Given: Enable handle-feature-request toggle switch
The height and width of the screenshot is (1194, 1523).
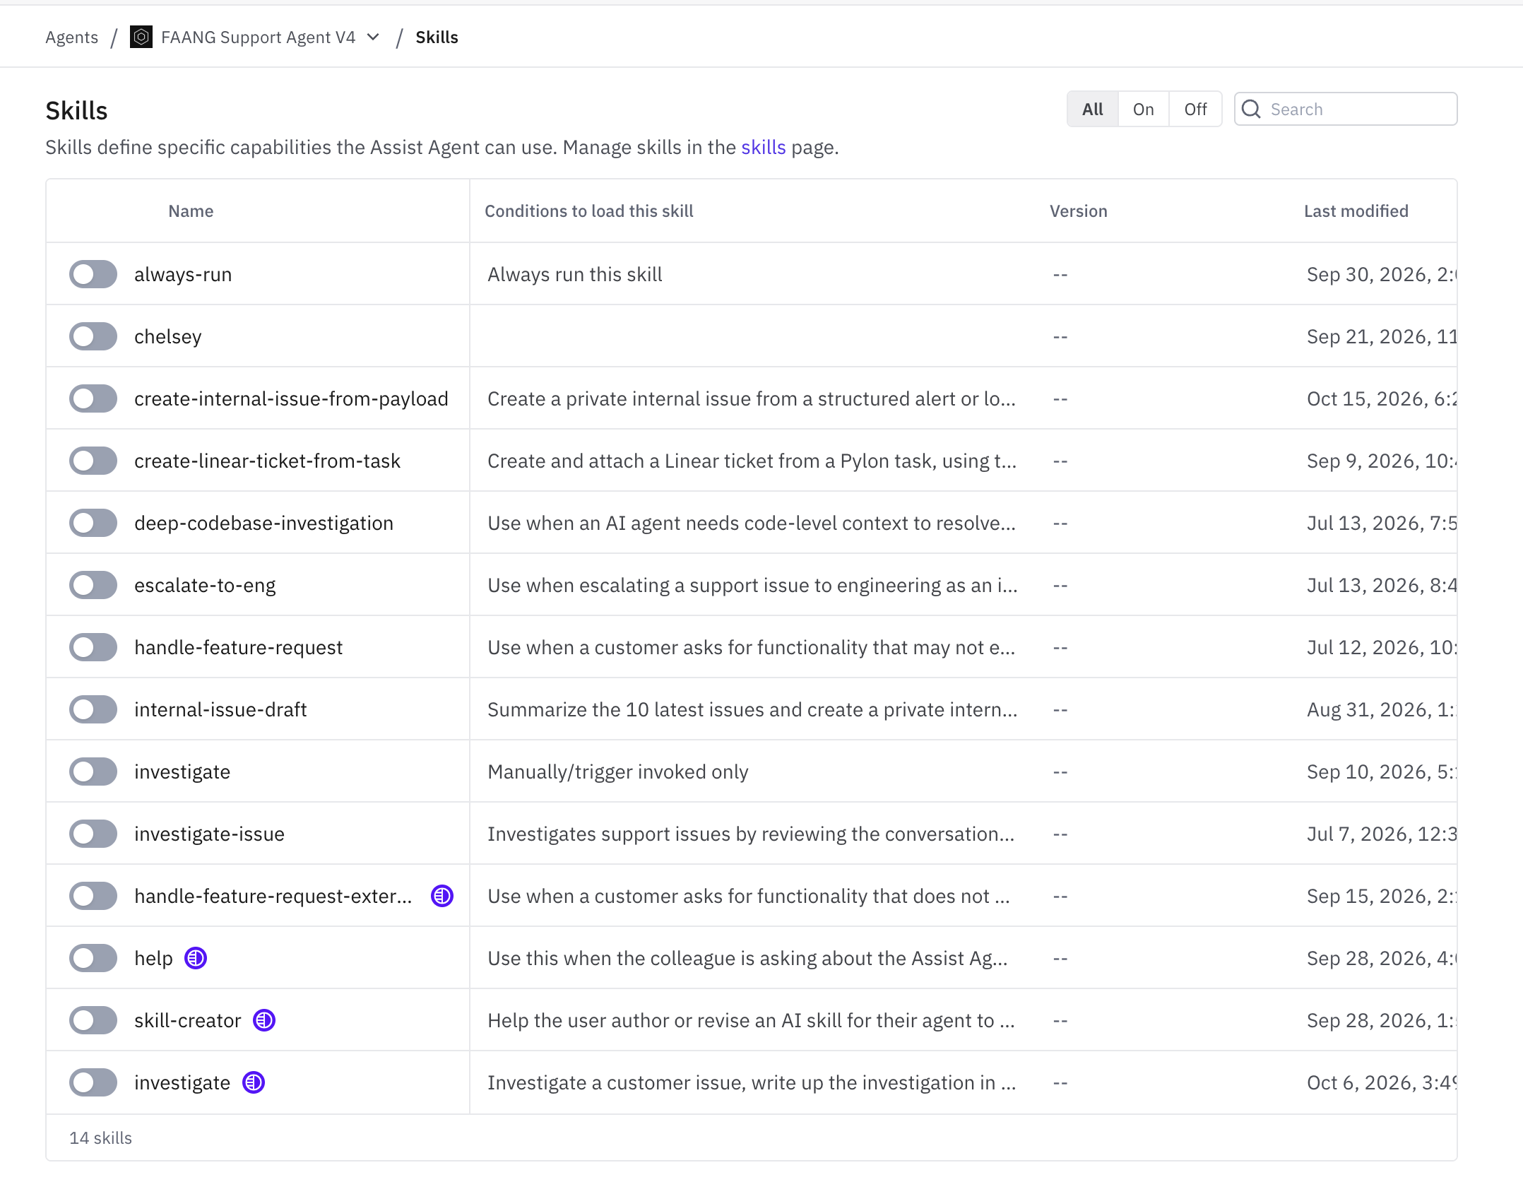Looking at the screenshot, I should pos(93,647).
